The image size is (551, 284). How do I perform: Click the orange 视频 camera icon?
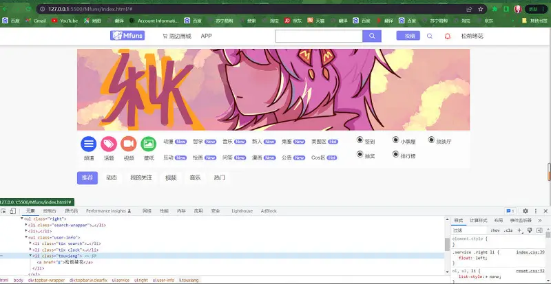pyautogui.click(x=129, y=144)
